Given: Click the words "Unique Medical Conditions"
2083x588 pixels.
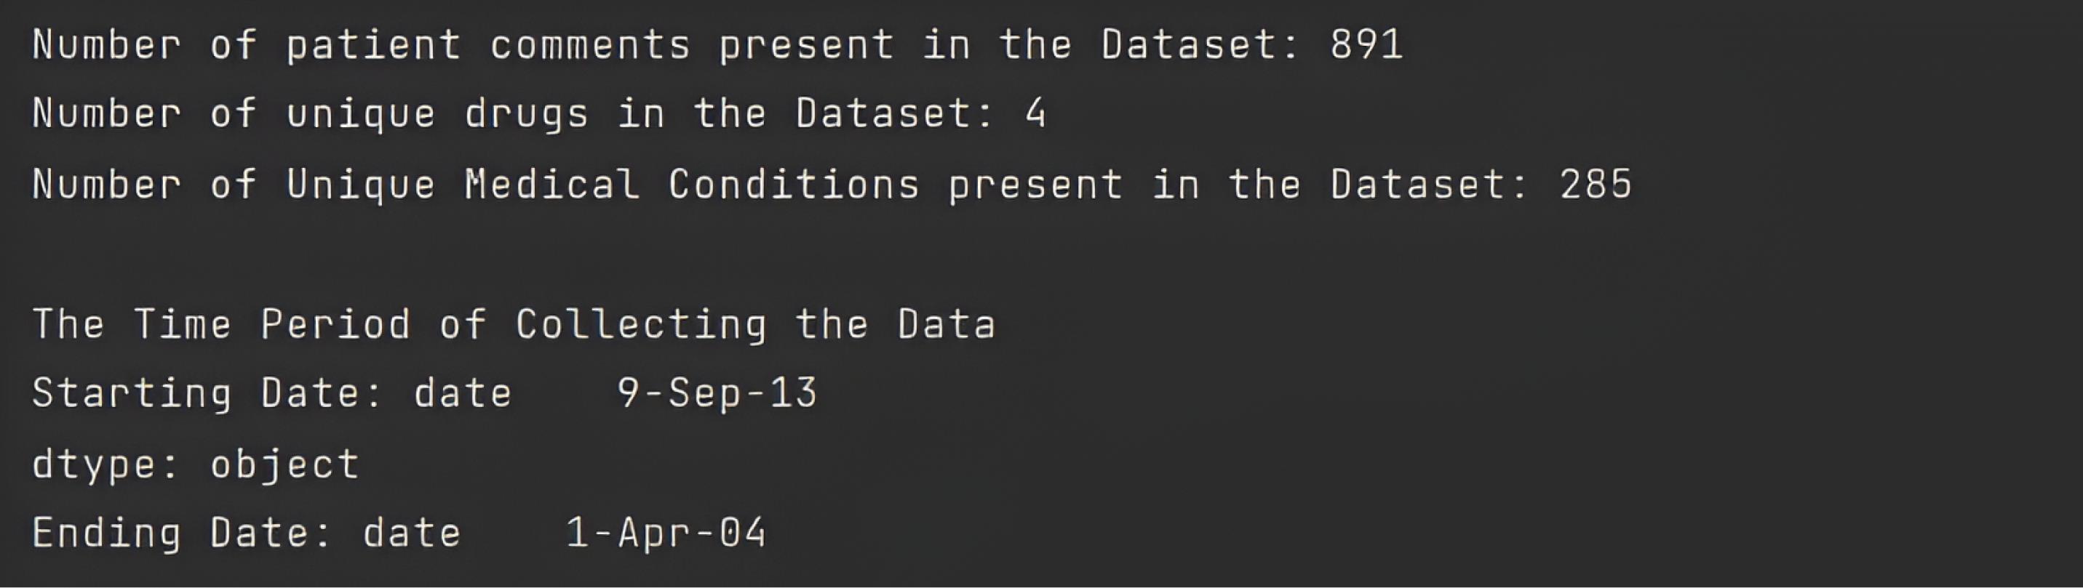Looking at the screenshot, I should point(602,184).
